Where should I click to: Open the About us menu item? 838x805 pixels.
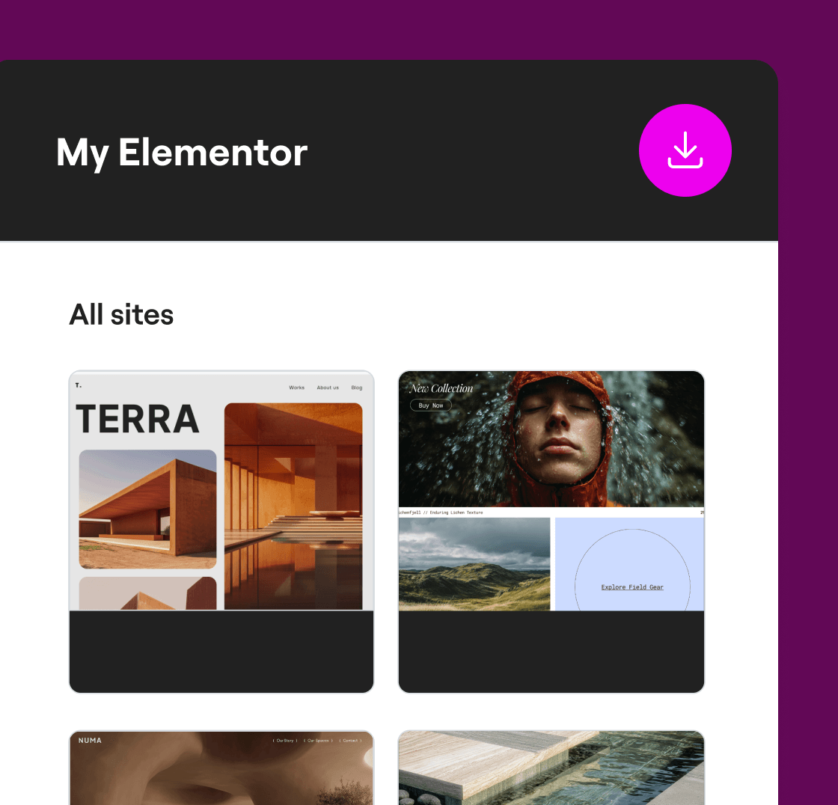pyautogui.click(x=328, y=388)
